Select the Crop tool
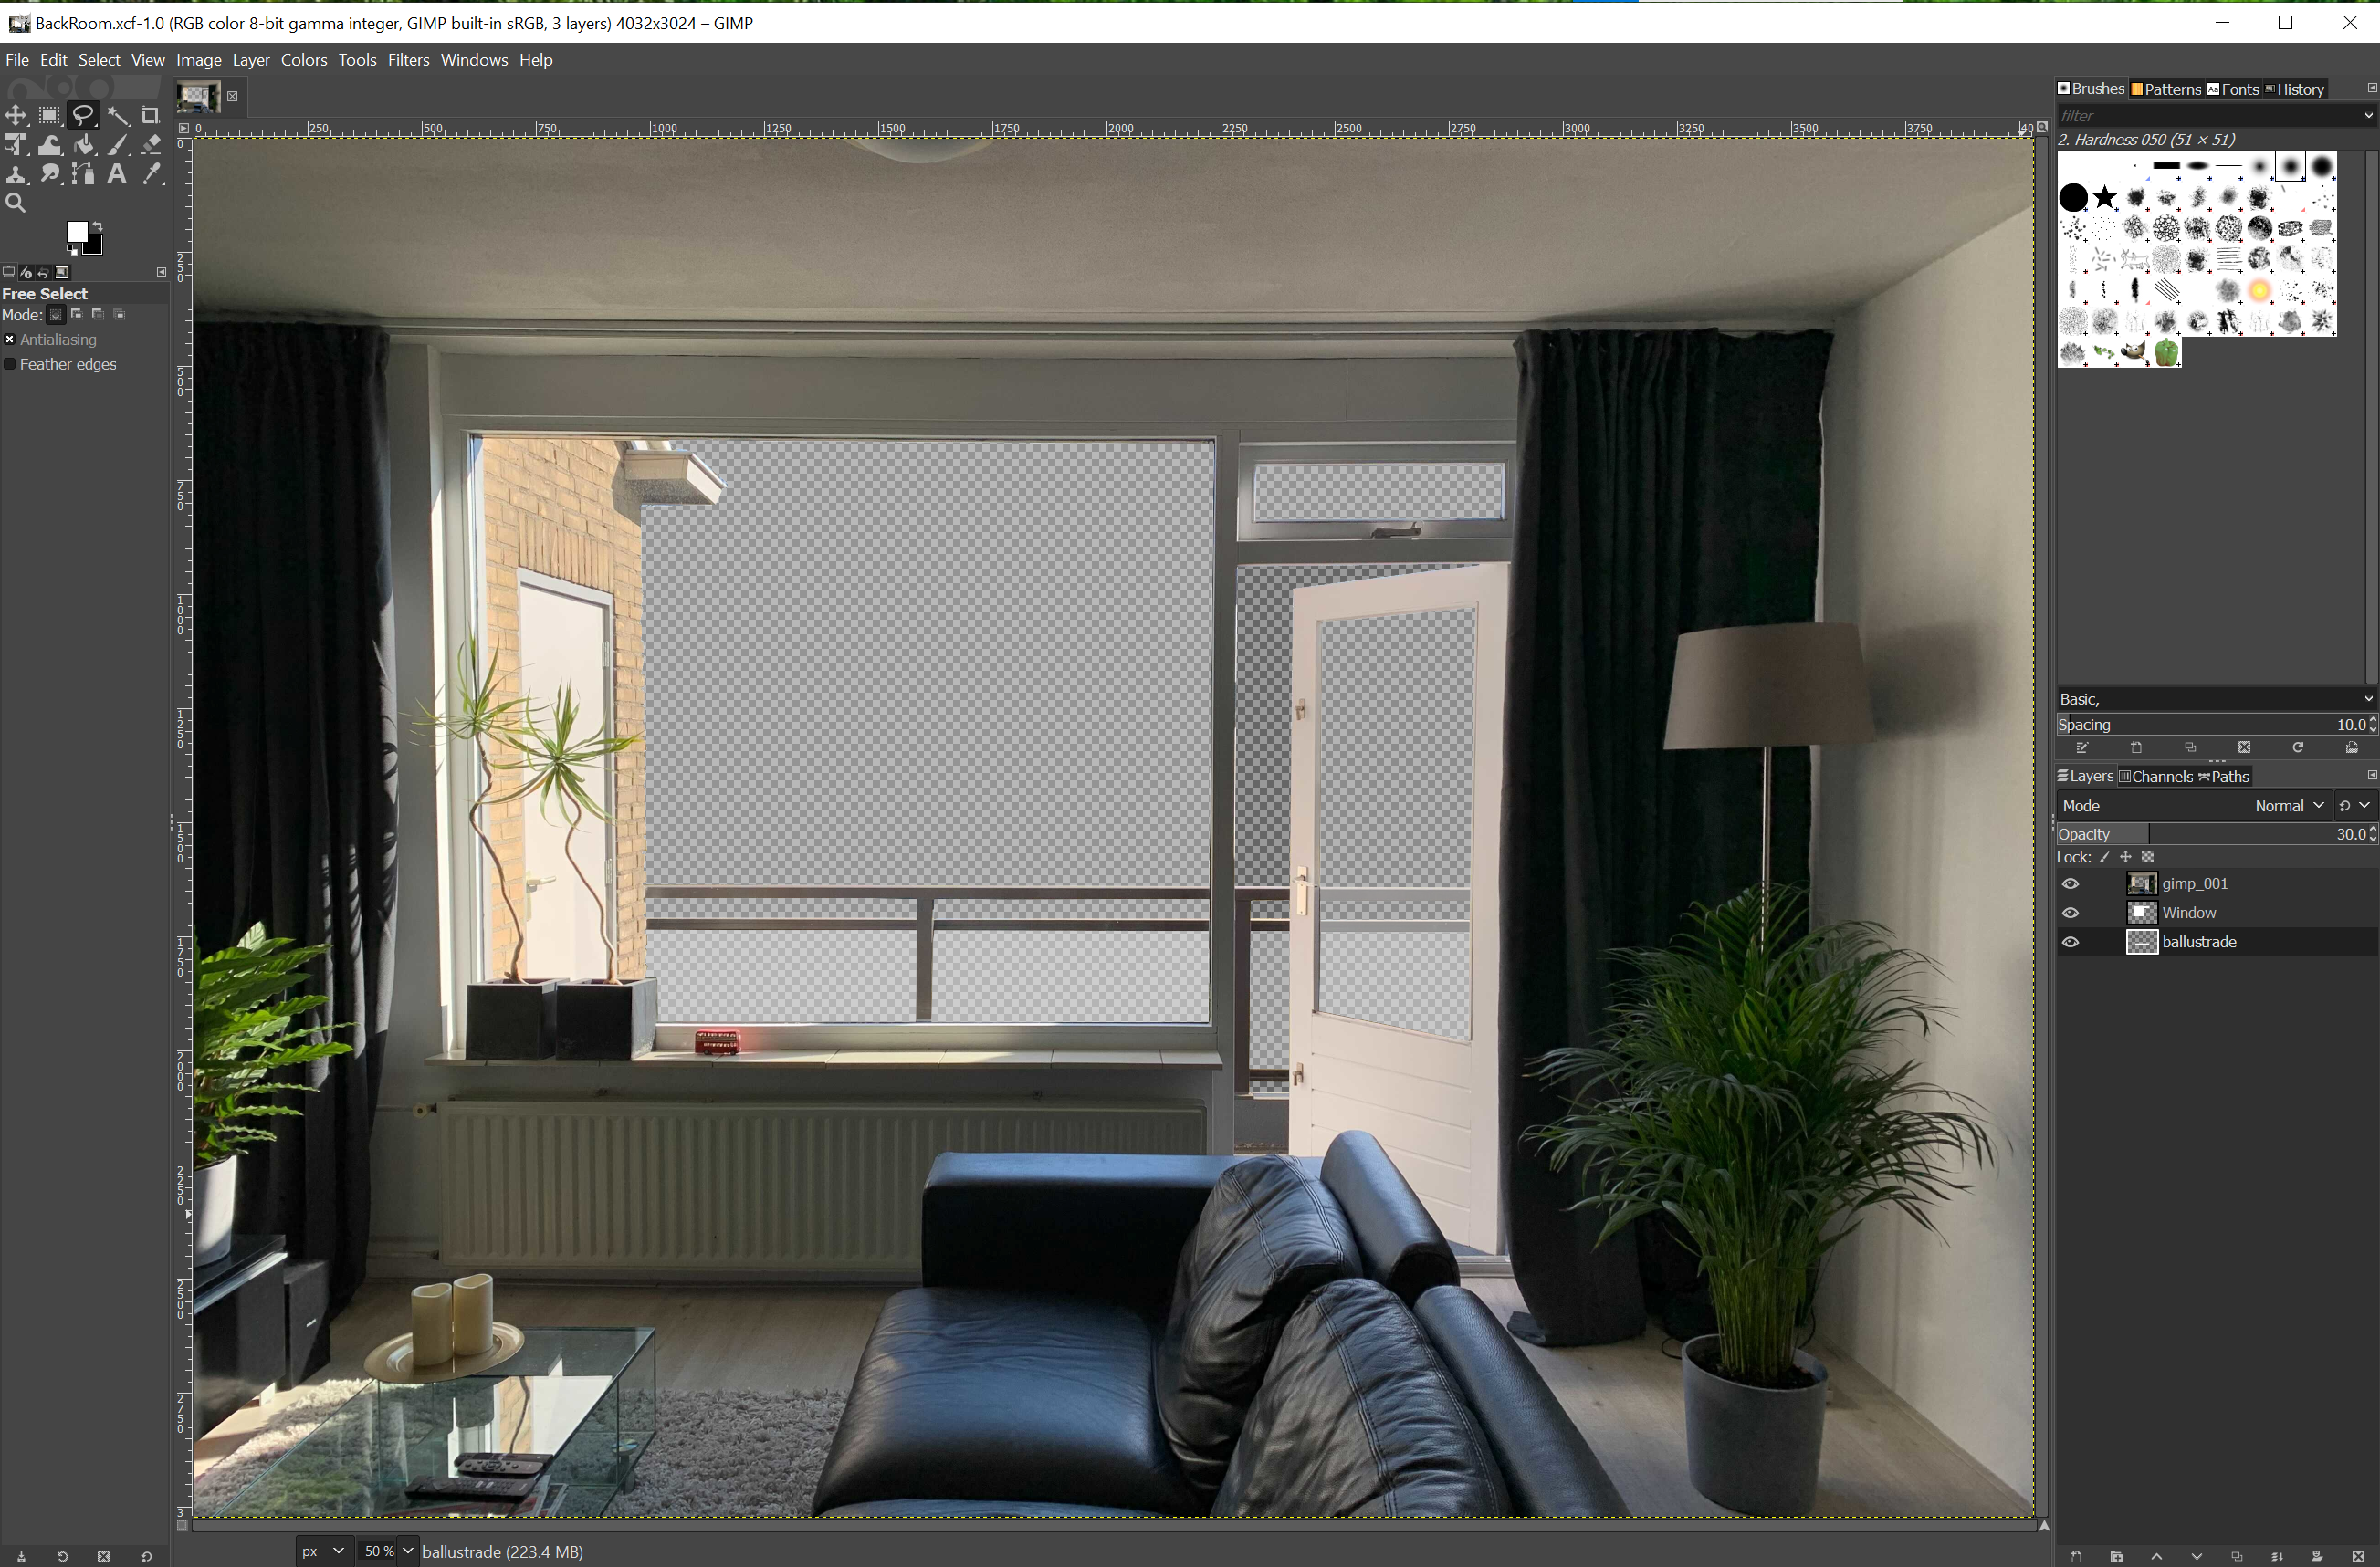This screenshot has height=1567, width=2380. [151, 116]
